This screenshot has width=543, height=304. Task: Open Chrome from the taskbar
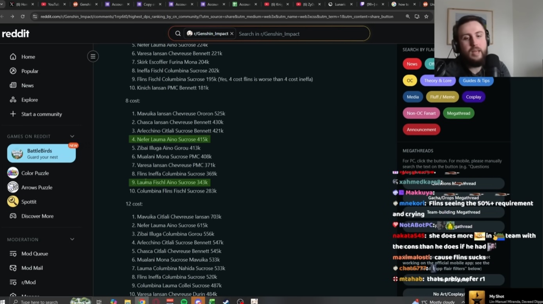142,302
